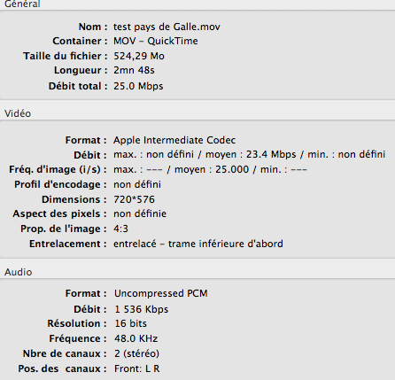Click the 'Entrelacement :' label
Image resolution: width=395 pixels, height=380 pixels.
tap(68, 244)
